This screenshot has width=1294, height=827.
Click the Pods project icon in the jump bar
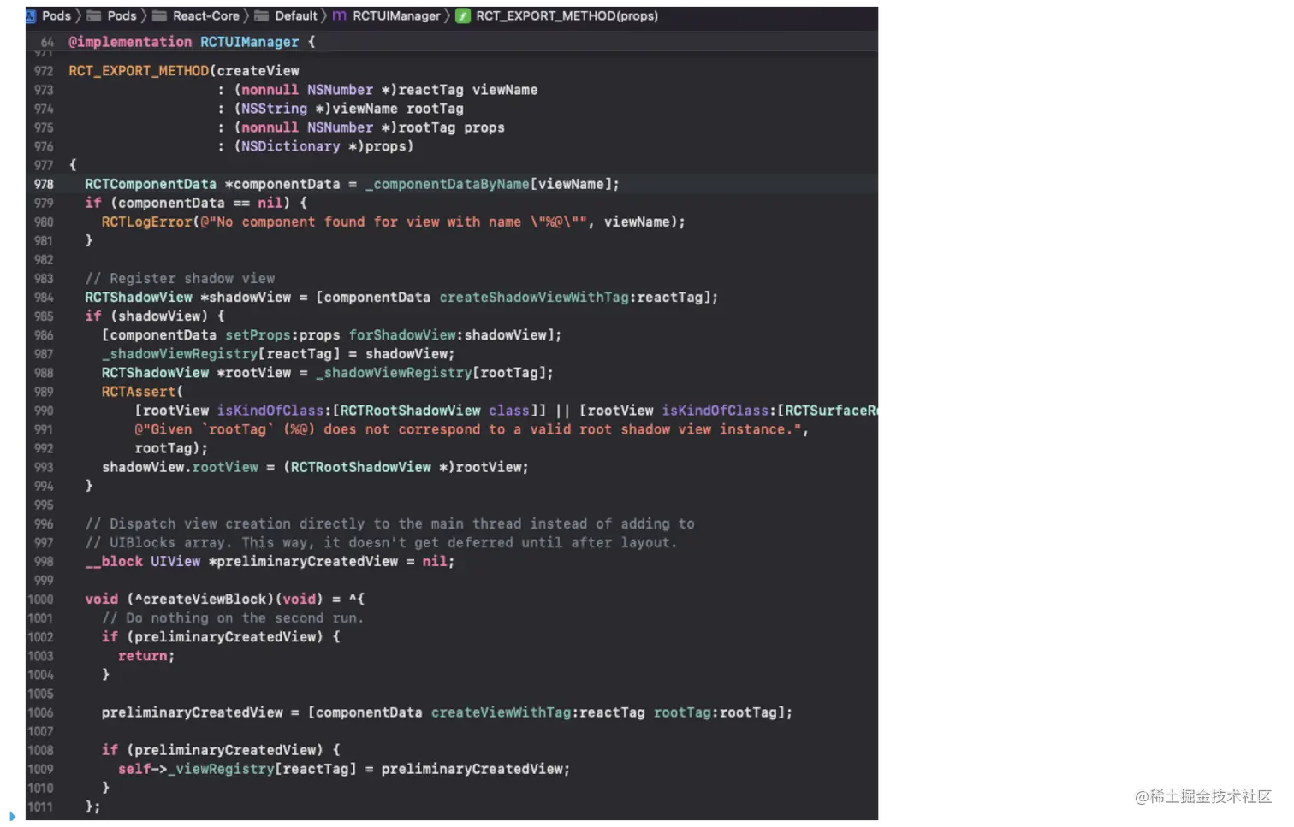[31, 15]
